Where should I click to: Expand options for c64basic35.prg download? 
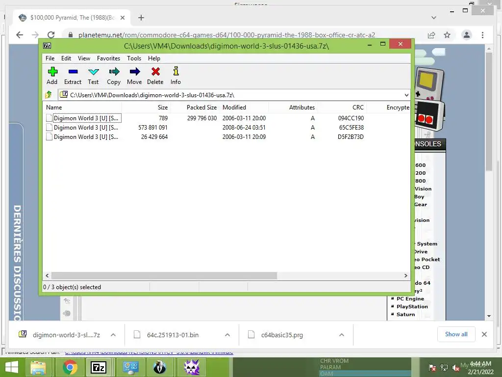click(342, 335)
